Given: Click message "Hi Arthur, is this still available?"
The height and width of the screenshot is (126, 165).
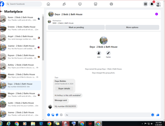Looking at the screenshot, I should 68,95.
